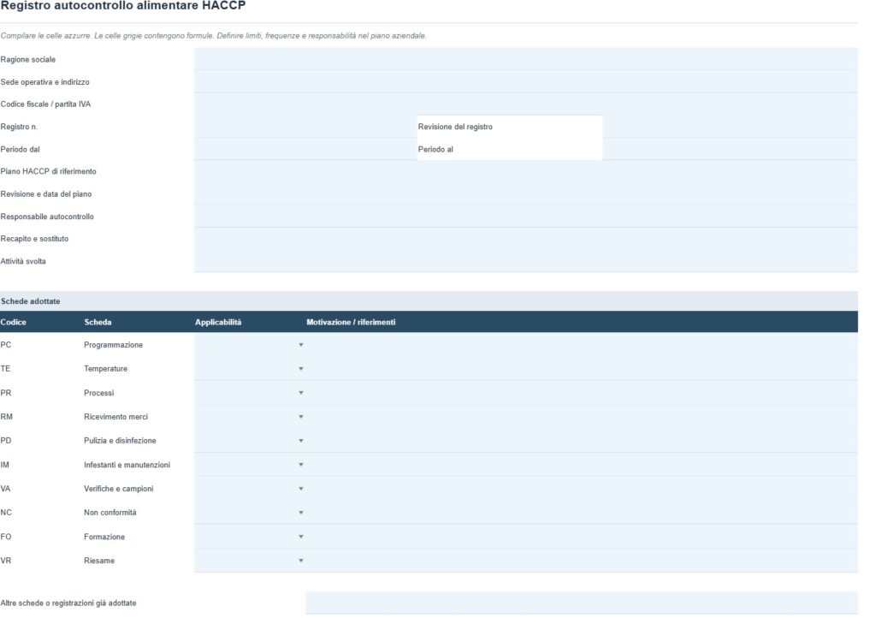Click the 'PD' code cell
This screenshot has height=630, width=876.
(6, 441)
